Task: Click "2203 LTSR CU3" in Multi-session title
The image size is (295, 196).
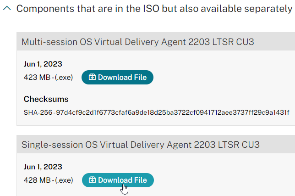Action: (x=221, y=42)
